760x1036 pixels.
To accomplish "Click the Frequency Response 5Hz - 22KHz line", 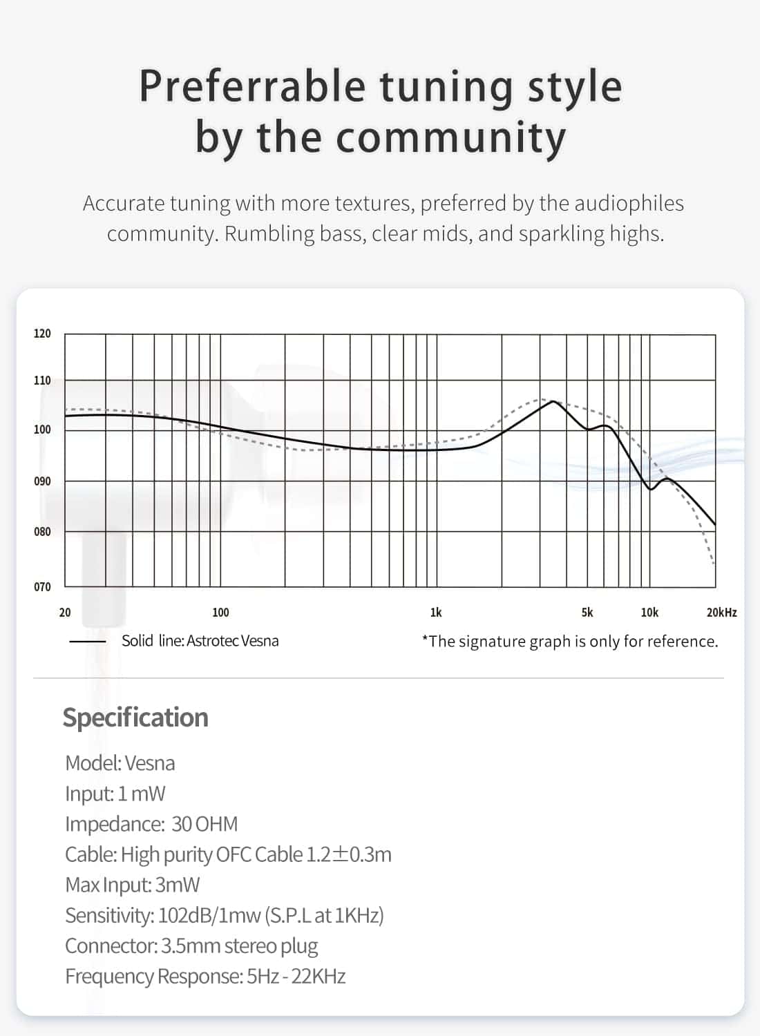I will [x=205, y=976].
